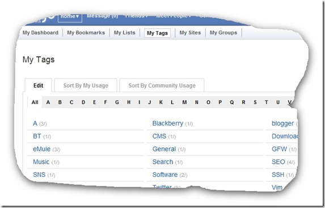Filter tags by letter B
This screenshot has height=208, width=325.
point(60,102)
